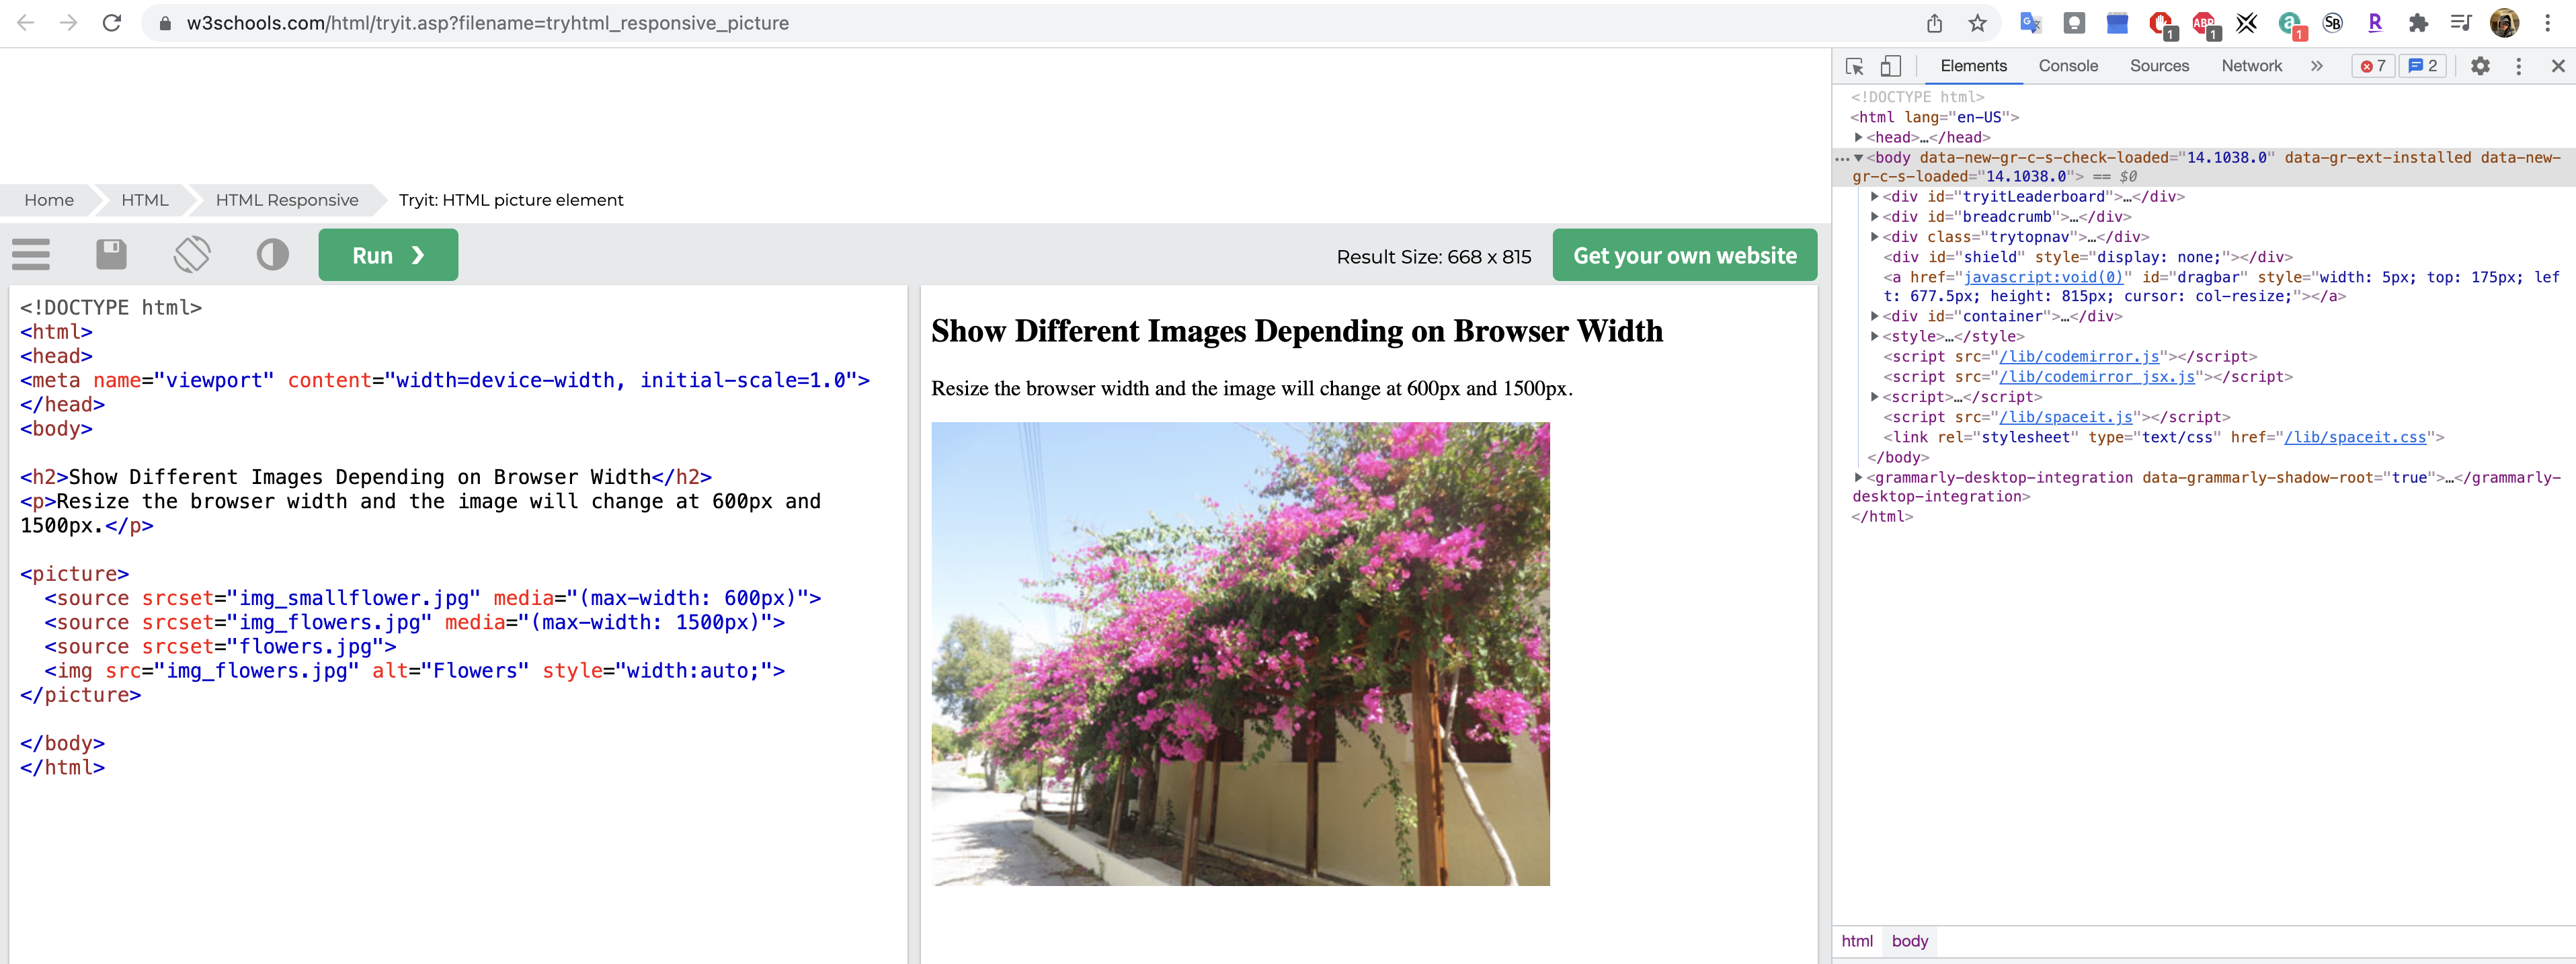The height and width of the screenshot is (964, 2576).
Task: Click the /lib/codemirror.js script link
Action: point(2079,357)
